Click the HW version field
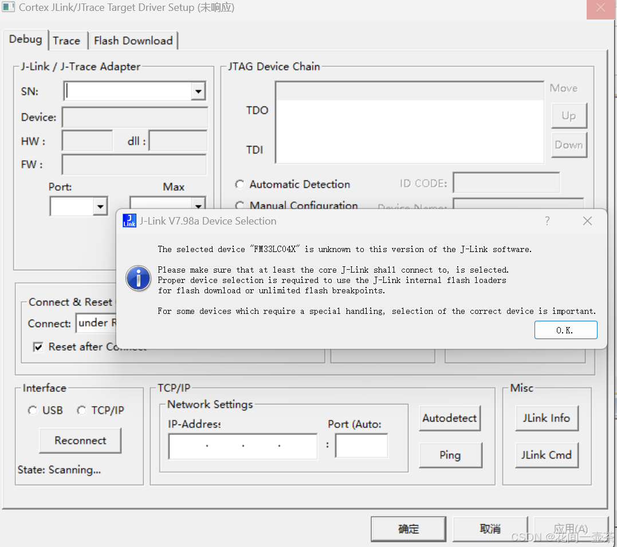The image size is (617, 547). pyautogui.click(x=87, y=141)
